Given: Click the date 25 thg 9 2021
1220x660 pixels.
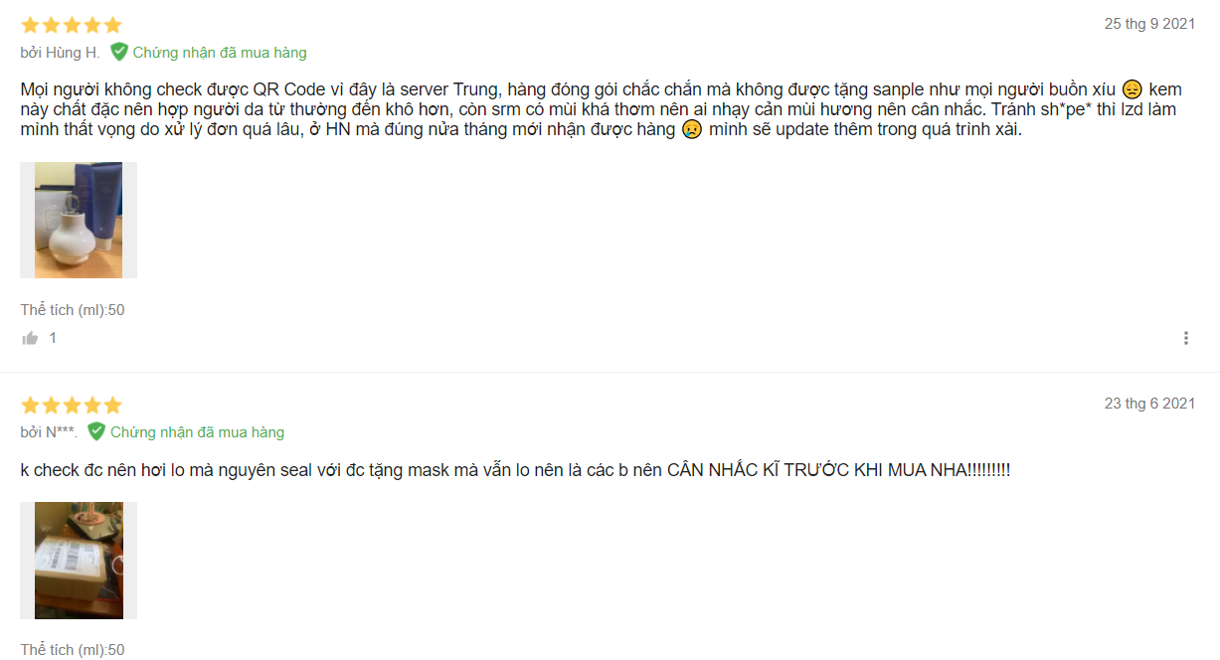Looking at the screenshot, I should 1149,24.
